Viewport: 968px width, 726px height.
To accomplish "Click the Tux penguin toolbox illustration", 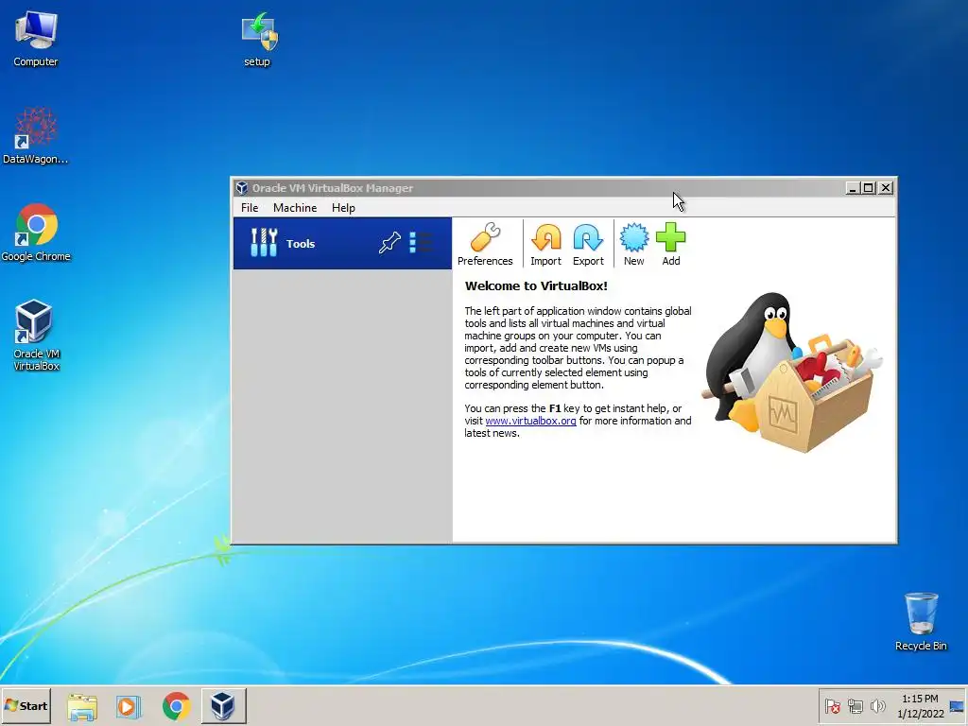I will click(793, 372).
